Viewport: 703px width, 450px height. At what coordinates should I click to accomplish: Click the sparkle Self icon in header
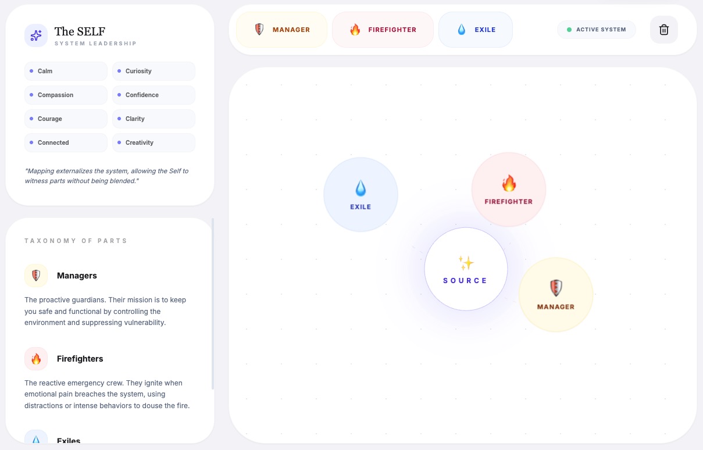(x=36, y=35)
